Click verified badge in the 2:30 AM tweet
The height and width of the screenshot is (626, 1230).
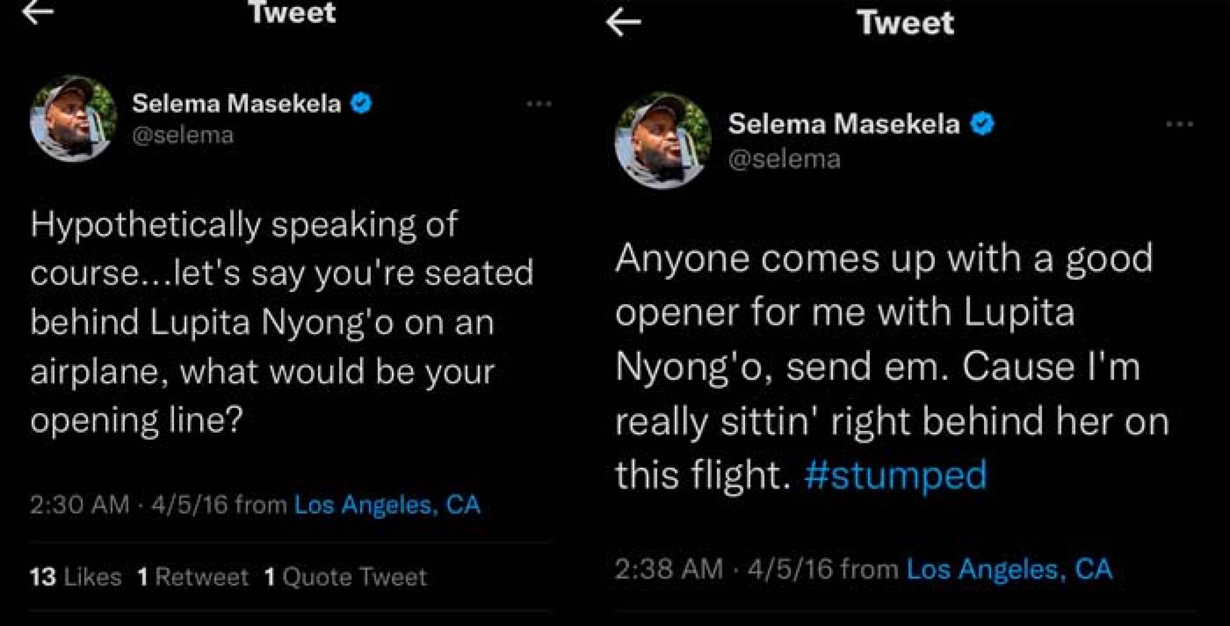(361, 103)
